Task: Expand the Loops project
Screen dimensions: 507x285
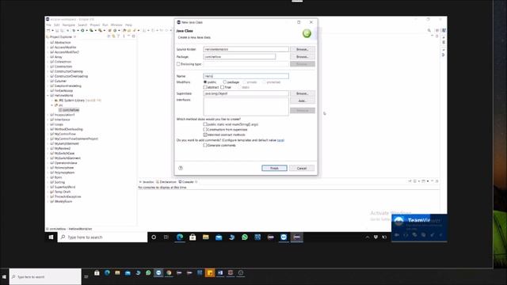Action: point(48,124)
